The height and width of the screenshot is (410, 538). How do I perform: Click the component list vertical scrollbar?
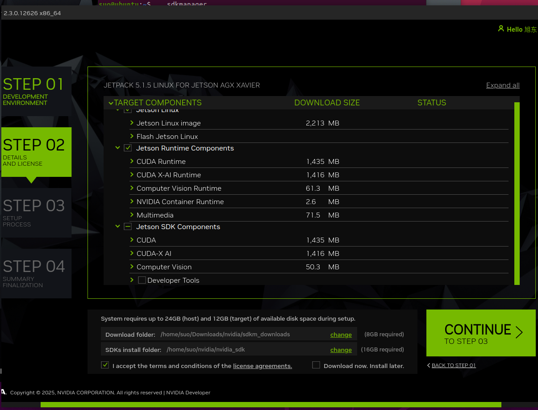click(x=517, y=193)
